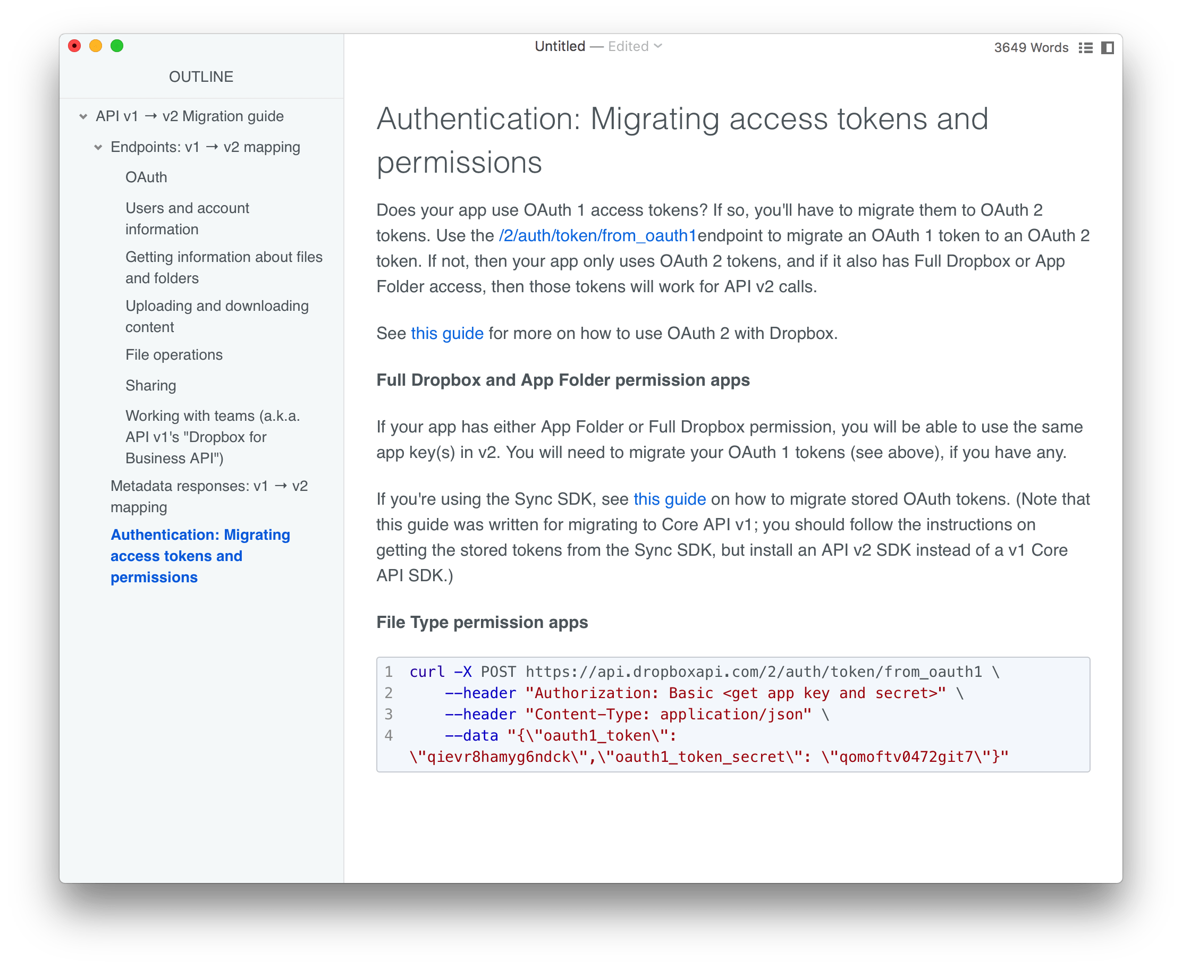Click the Untitled document title

(560, 46)
